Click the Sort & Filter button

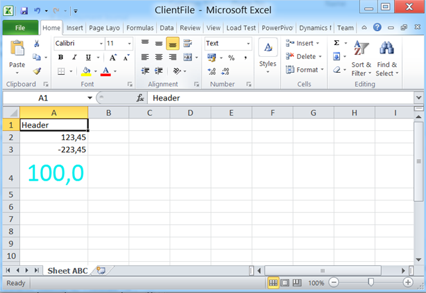click(x=361, y=58)
